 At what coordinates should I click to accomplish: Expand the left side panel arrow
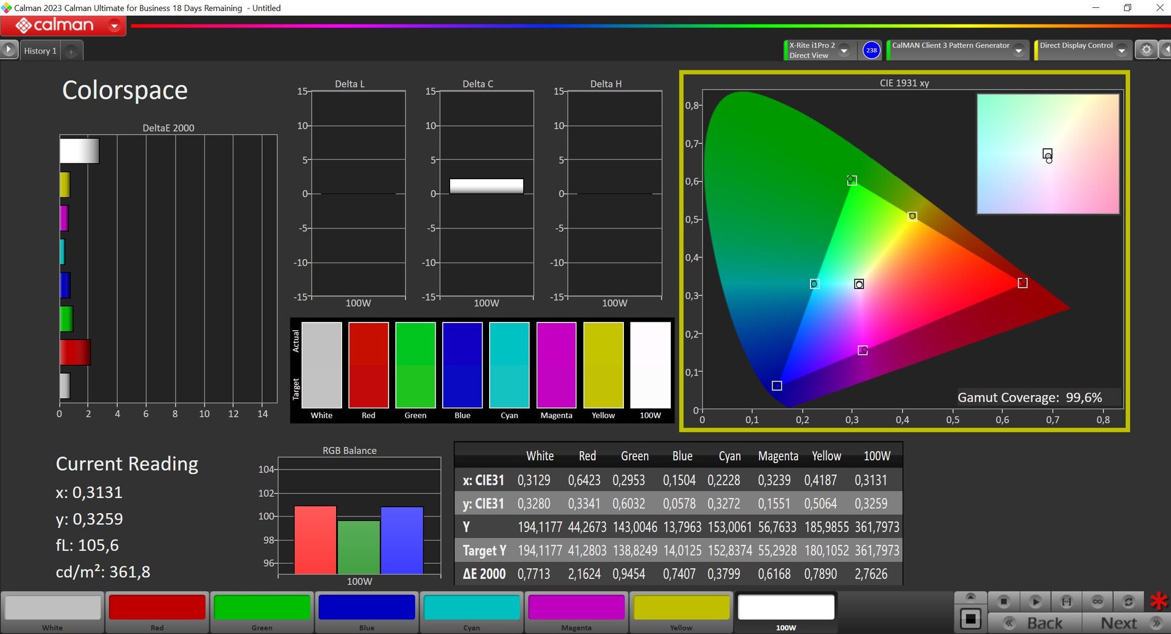(9, 50)
